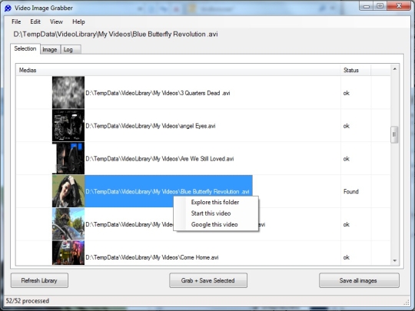The height and width of the screenshot is (311, 415).
Task: Click the 3 Quarters Dead .avi path
Action: [x=158, y=93]
